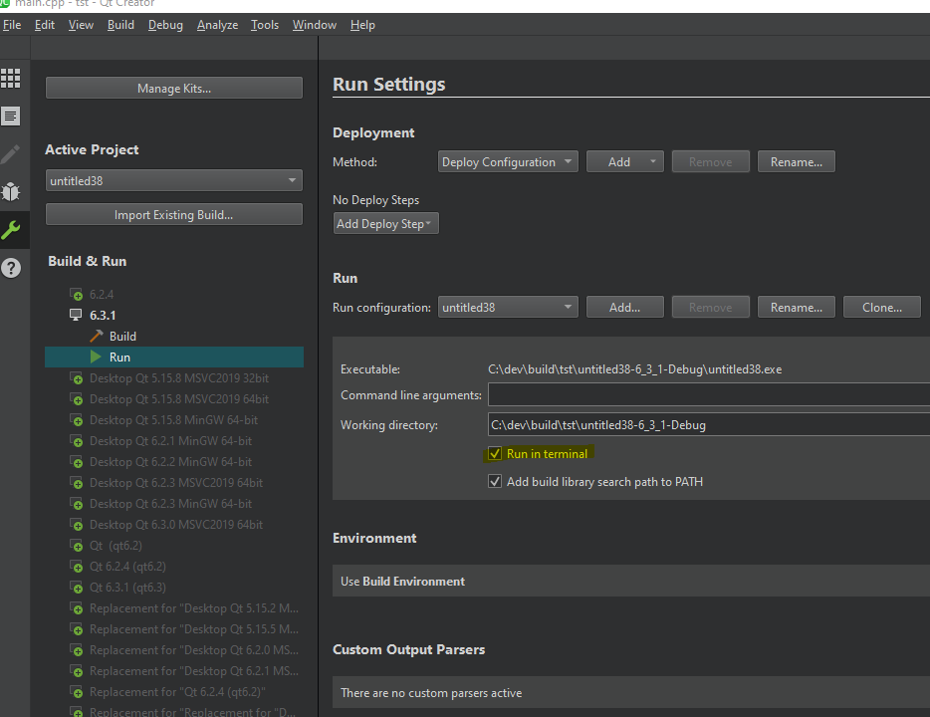The height and width of the screenshot is (717, 930).
Task: Open the Window menu
Action: click(315, 25)
